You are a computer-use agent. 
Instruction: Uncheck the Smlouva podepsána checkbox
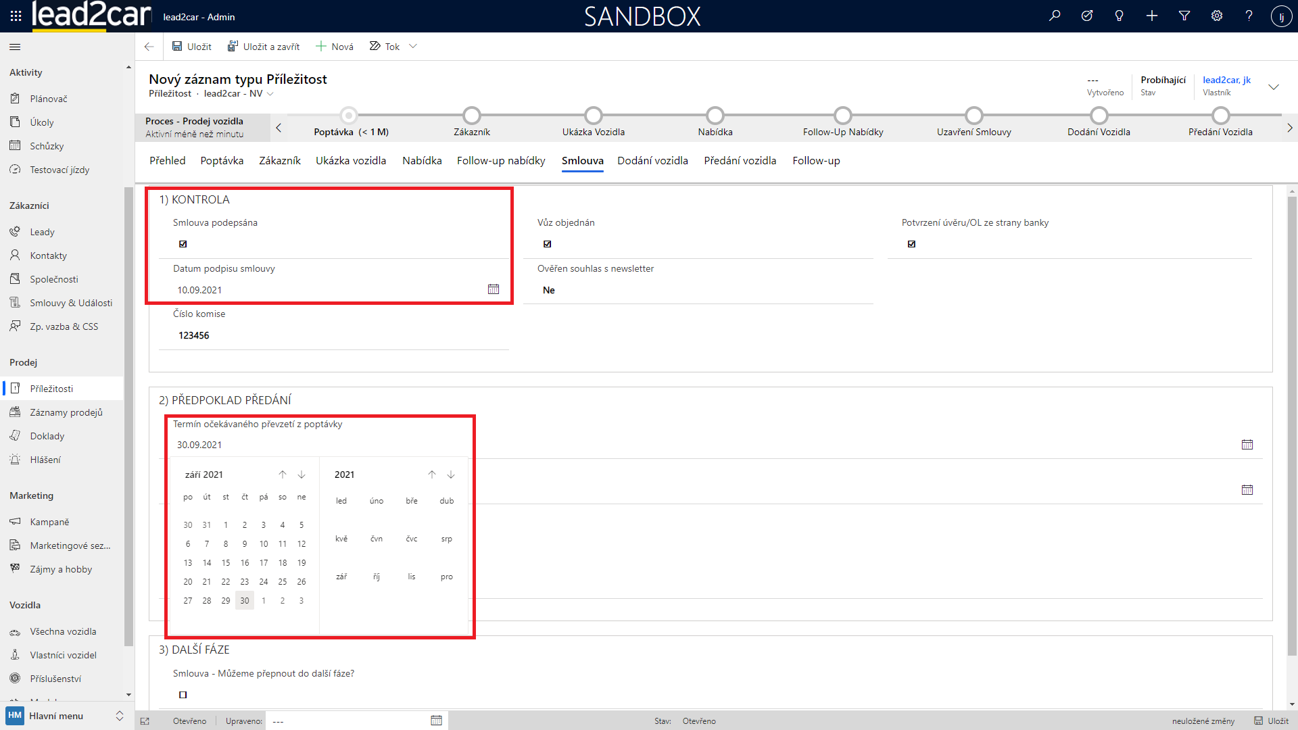tap(183, 244)
